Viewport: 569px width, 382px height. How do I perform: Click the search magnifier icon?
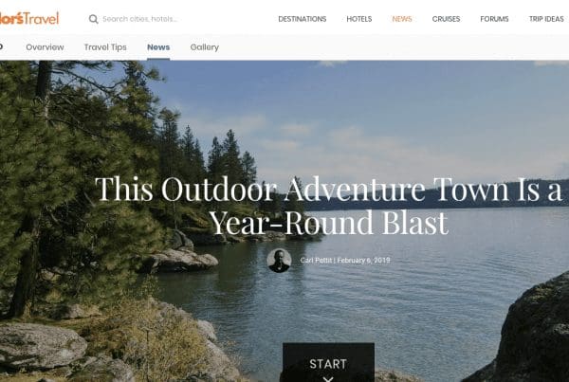(93, 19)
